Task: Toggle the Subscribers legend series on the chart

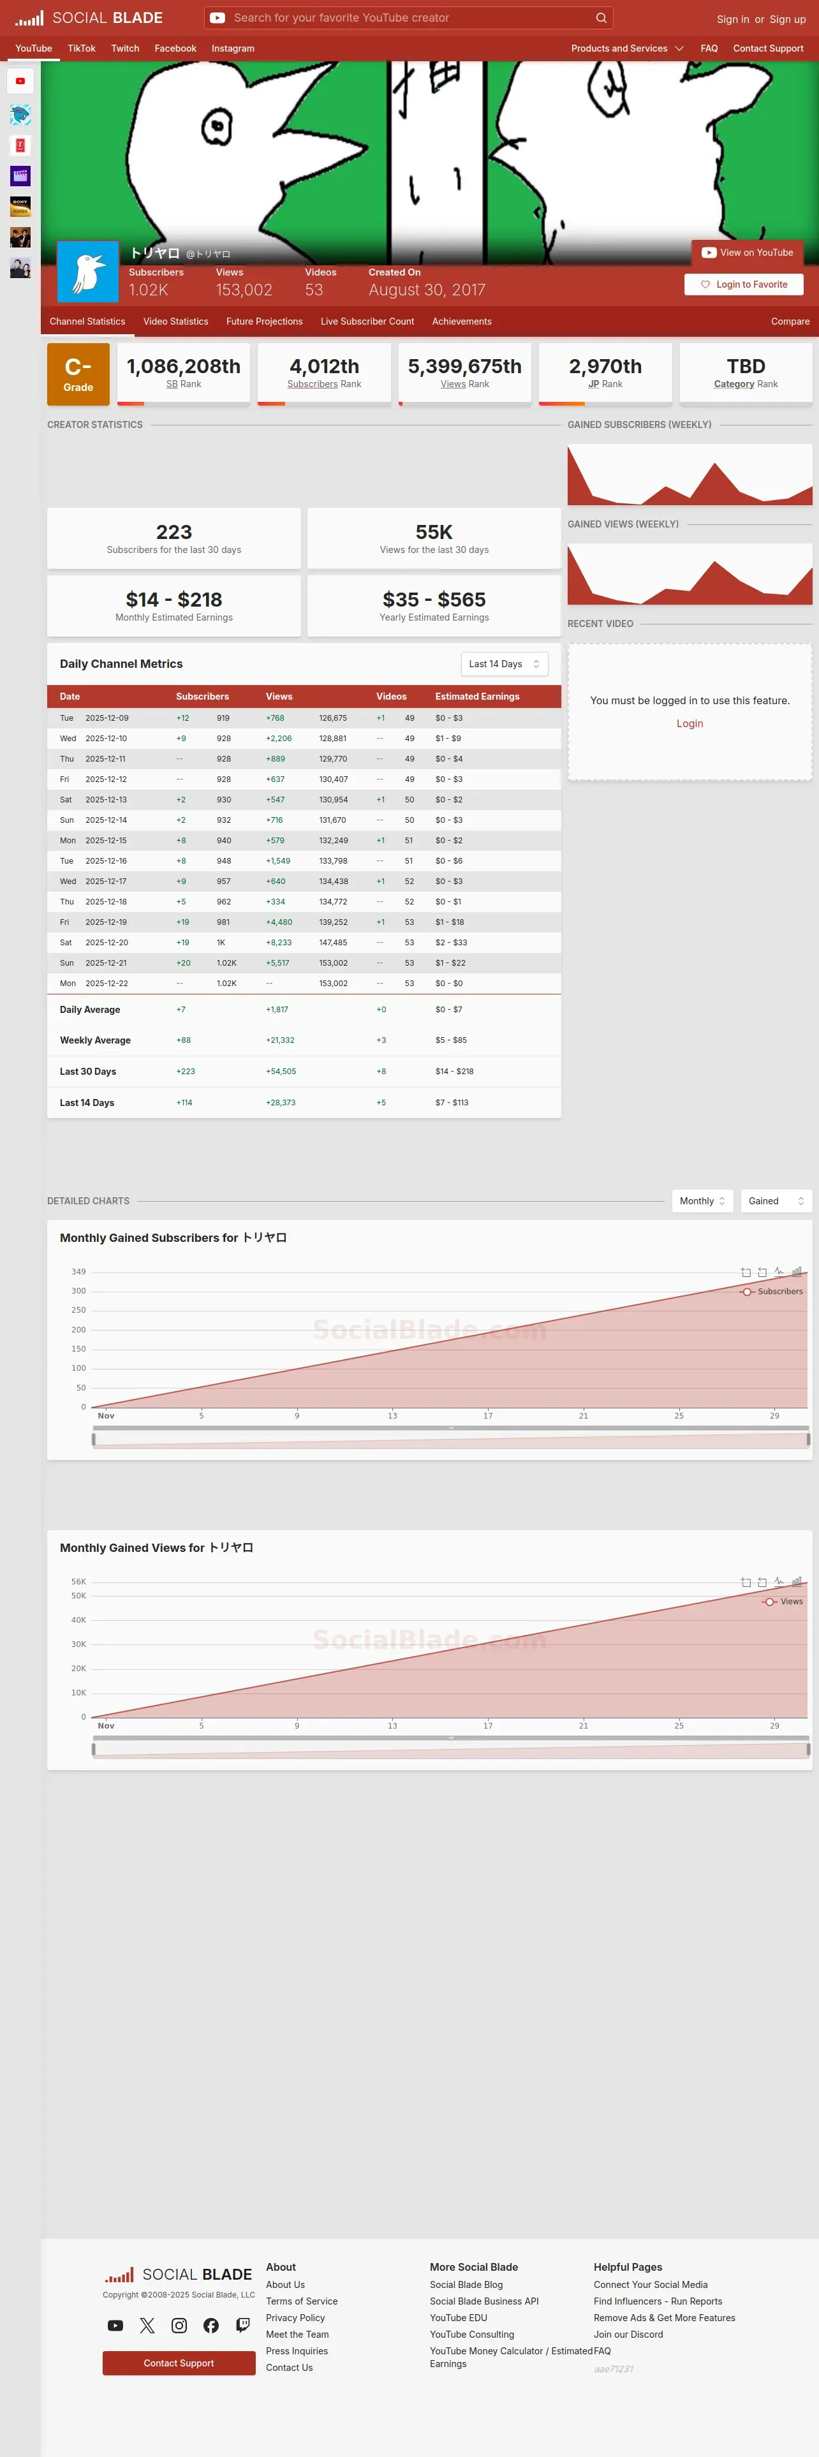Action: coord(771,1292)
